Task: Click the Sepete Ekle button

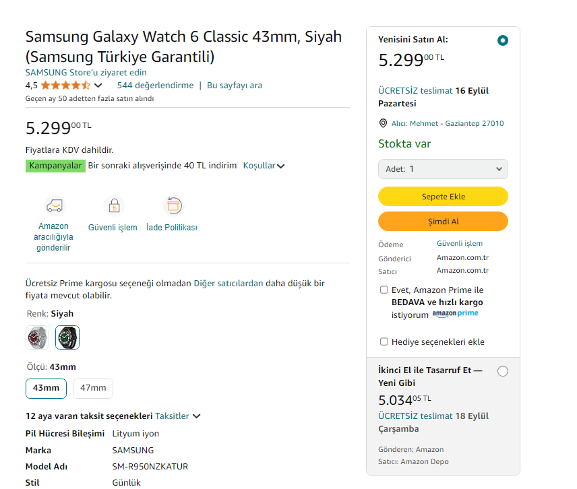Action: [443, 197]
